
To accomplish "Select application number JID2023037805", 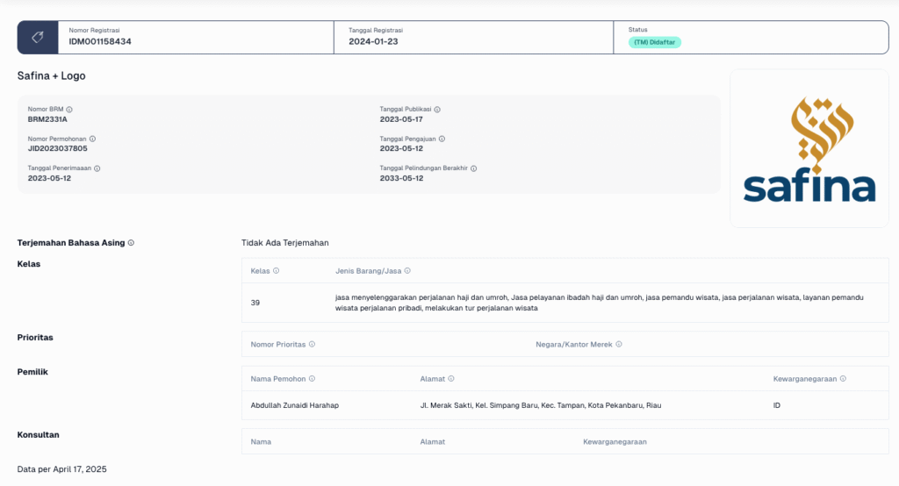I will 57,148.
